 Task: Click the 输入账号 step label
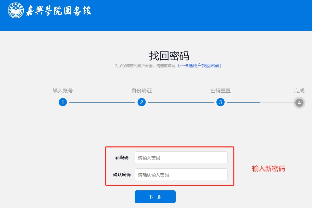[63, 91]
